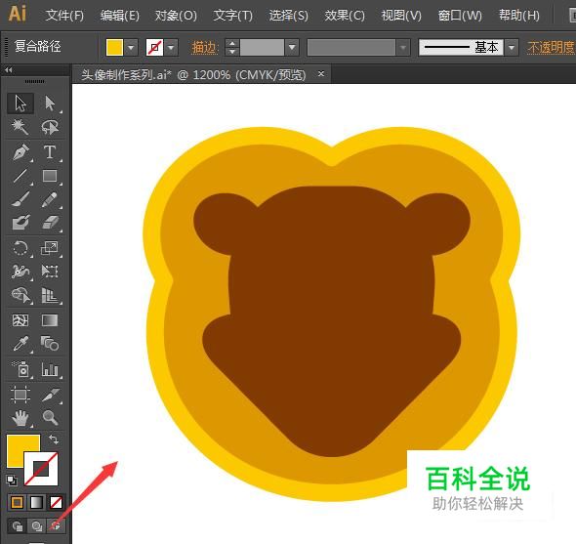Select the Direct Selection tool
The width and height of the screenshot is (576, 544).
(50, 104)
